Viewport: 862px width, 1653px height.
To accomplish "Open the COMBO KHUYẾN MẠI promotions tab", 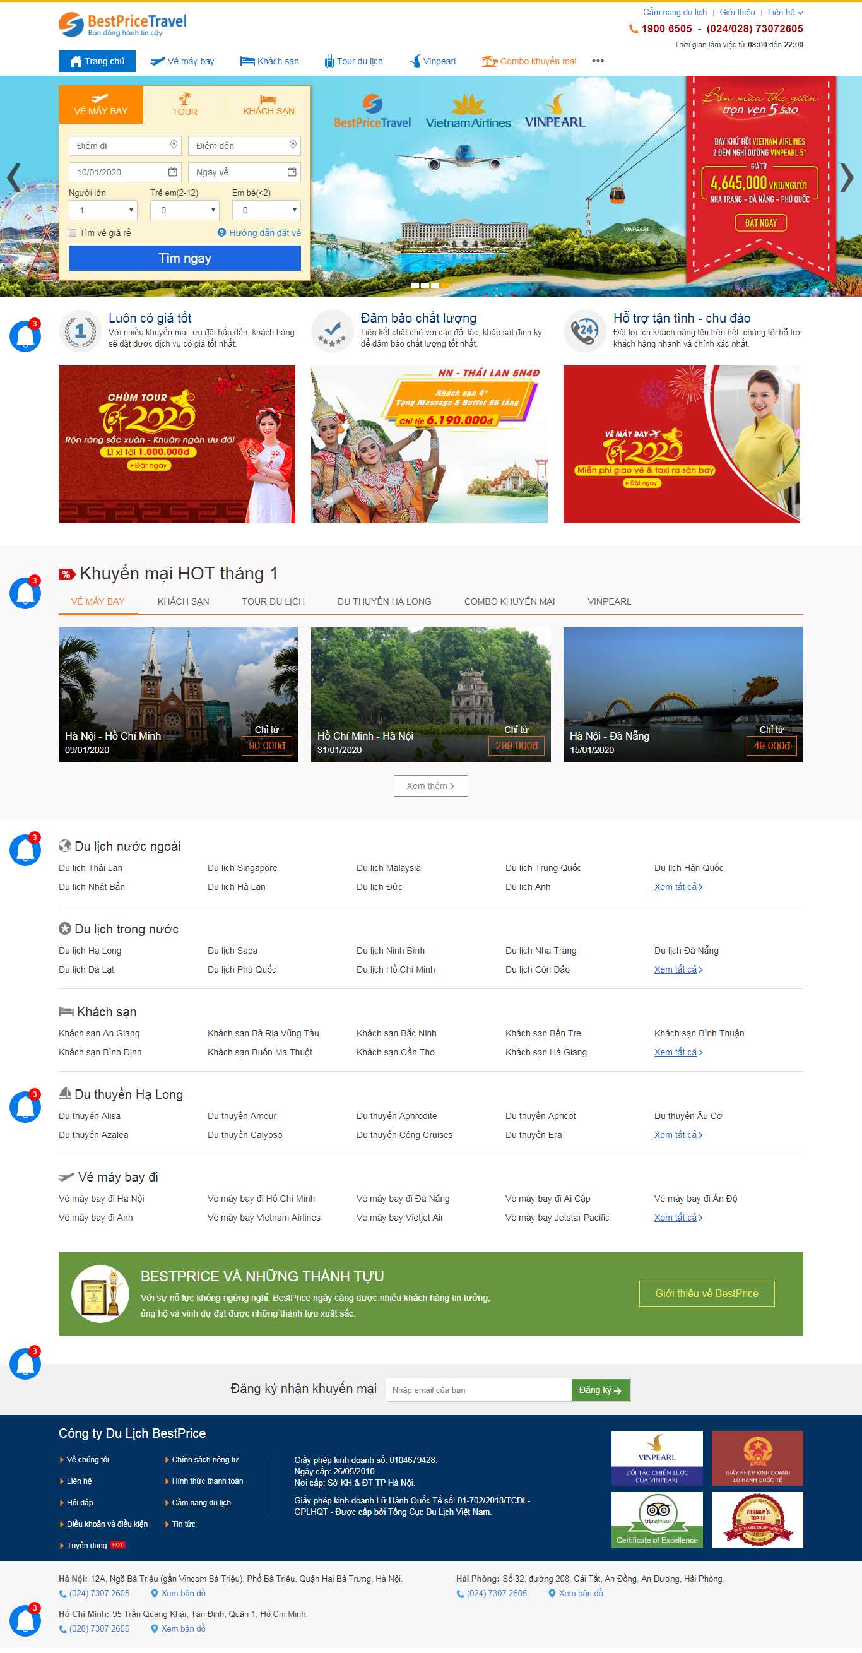I will pos(509,601).
